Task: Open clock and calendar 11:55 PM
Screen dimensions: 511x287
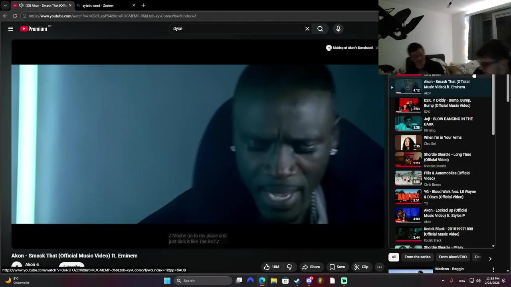Action: pos(493,281)
